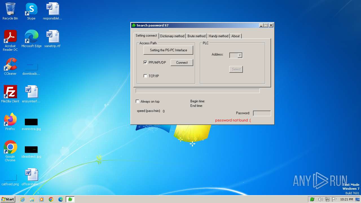The image size is (361, 203).
Task: Click Chrome icon in the taskbar
Action: (51, 199)
